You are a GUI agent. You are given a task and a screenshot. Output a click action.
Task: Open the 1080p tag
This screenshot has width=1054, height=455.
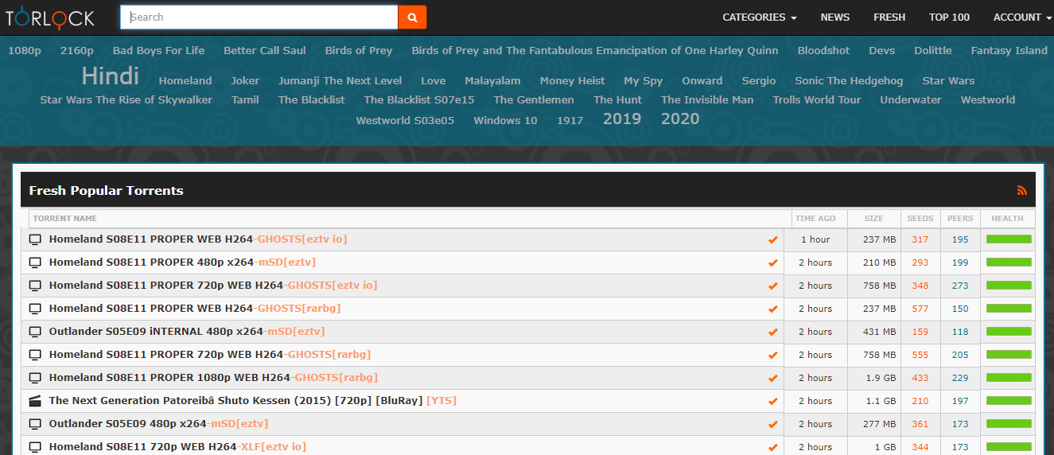[25, 50]
